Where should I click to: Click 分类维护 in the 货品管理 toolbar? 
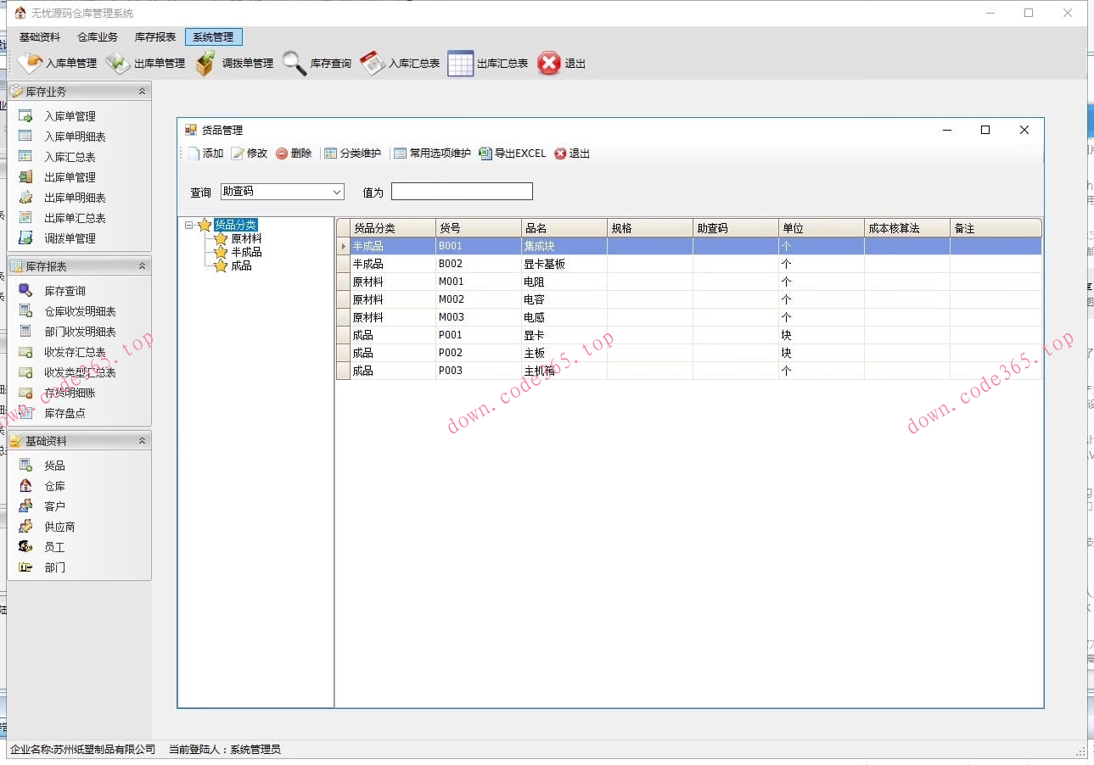tap(352, 154)
